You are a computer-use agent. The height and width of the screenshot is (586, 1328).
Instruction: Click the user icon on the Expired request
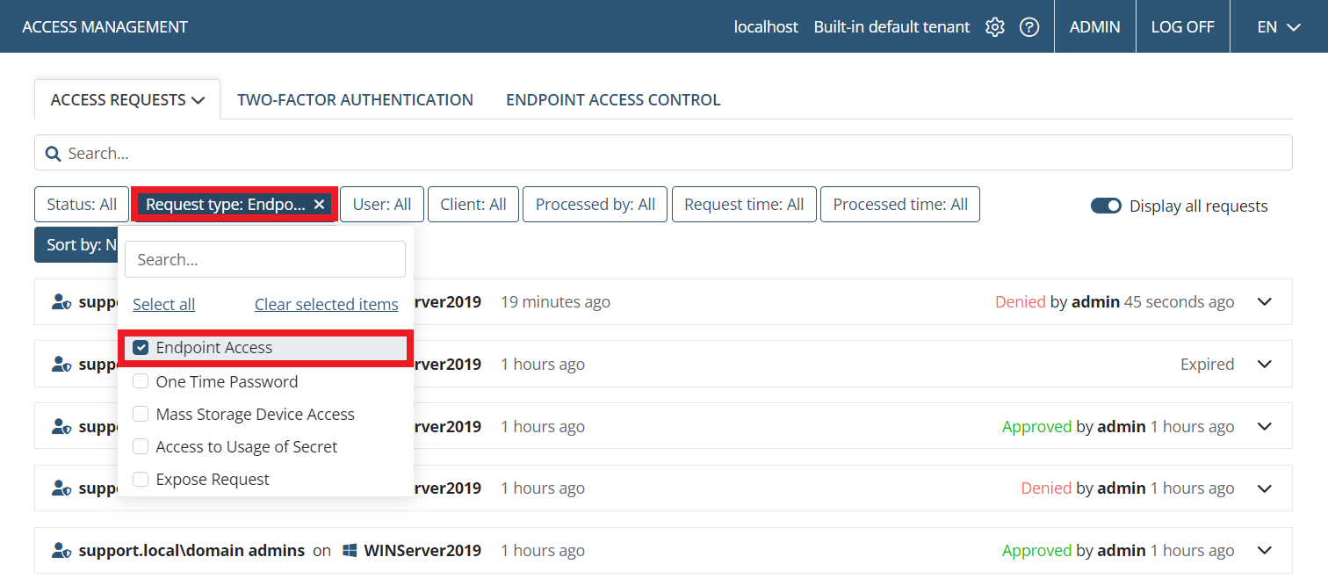61,364
